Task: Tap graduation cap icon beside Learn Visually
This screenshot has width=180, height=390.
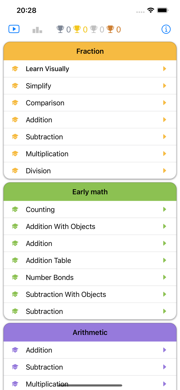Action: click(x=15, y=69)
